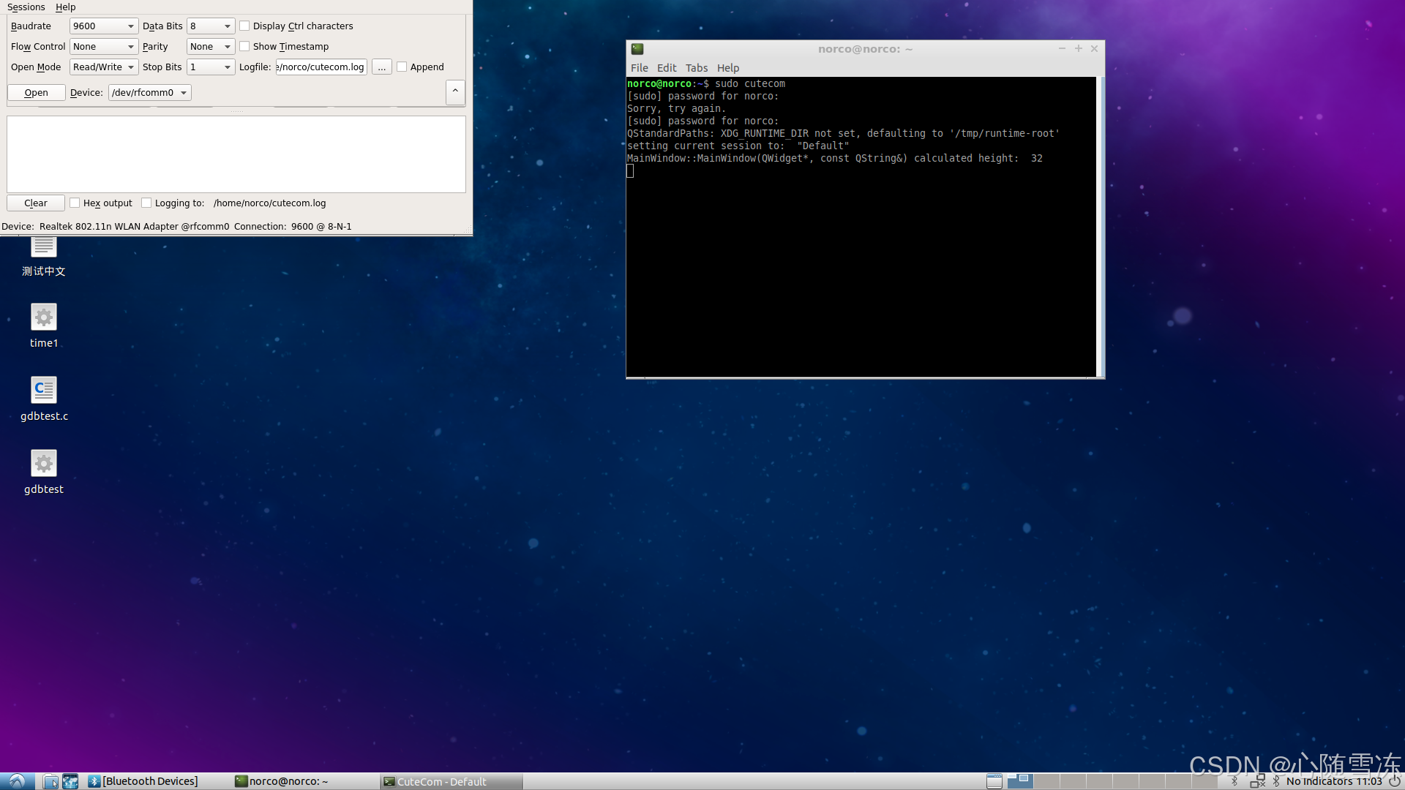Screen dimensions: 1405x790
Task: Toggle the Show Timestamp checkbox
Action: point(245,46)
